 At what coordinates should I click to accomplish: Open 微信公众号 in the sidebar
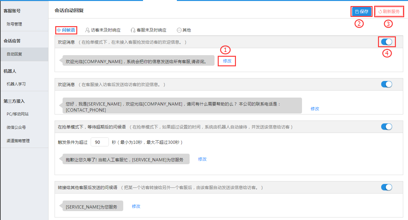[16, 128]
